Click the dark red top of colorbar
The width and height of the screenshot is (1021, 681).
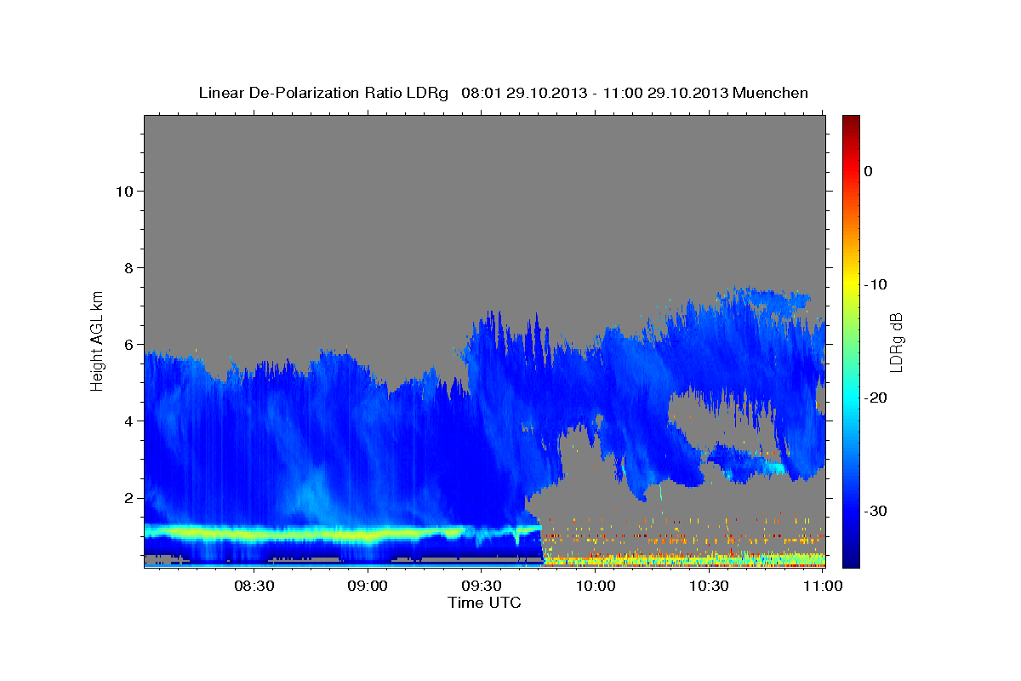tap(851, 123)
